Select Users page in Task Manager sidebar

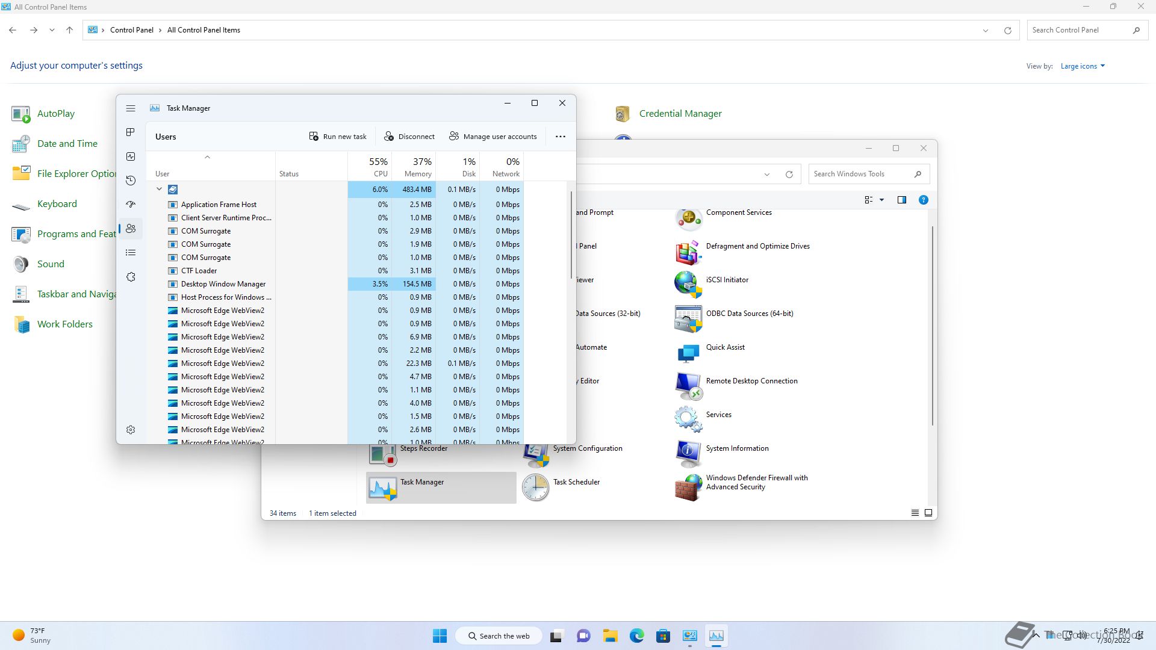click(x=131, y=229)
